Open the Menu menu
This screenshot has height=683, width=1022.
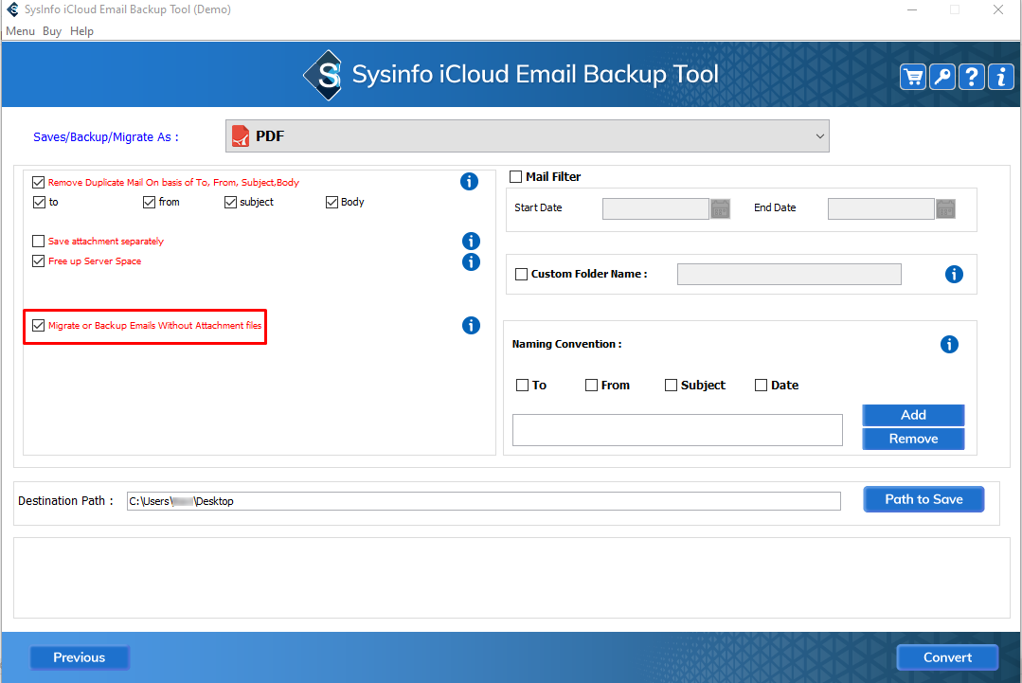[20, 31]
